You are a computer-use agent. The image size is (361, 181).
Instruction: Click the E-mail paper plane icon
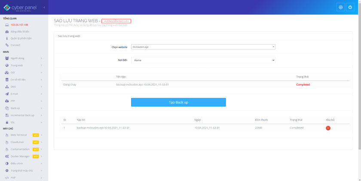pos(7,94)
